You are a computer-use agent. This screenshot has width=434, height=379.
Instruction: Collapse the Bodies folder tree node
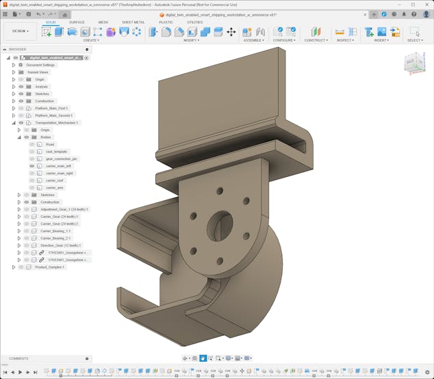coord(19,137)
